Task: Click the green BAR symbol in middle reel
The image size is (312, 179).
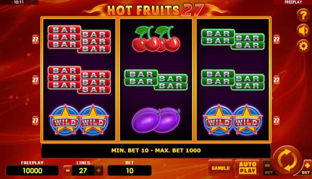Action: 156,80
